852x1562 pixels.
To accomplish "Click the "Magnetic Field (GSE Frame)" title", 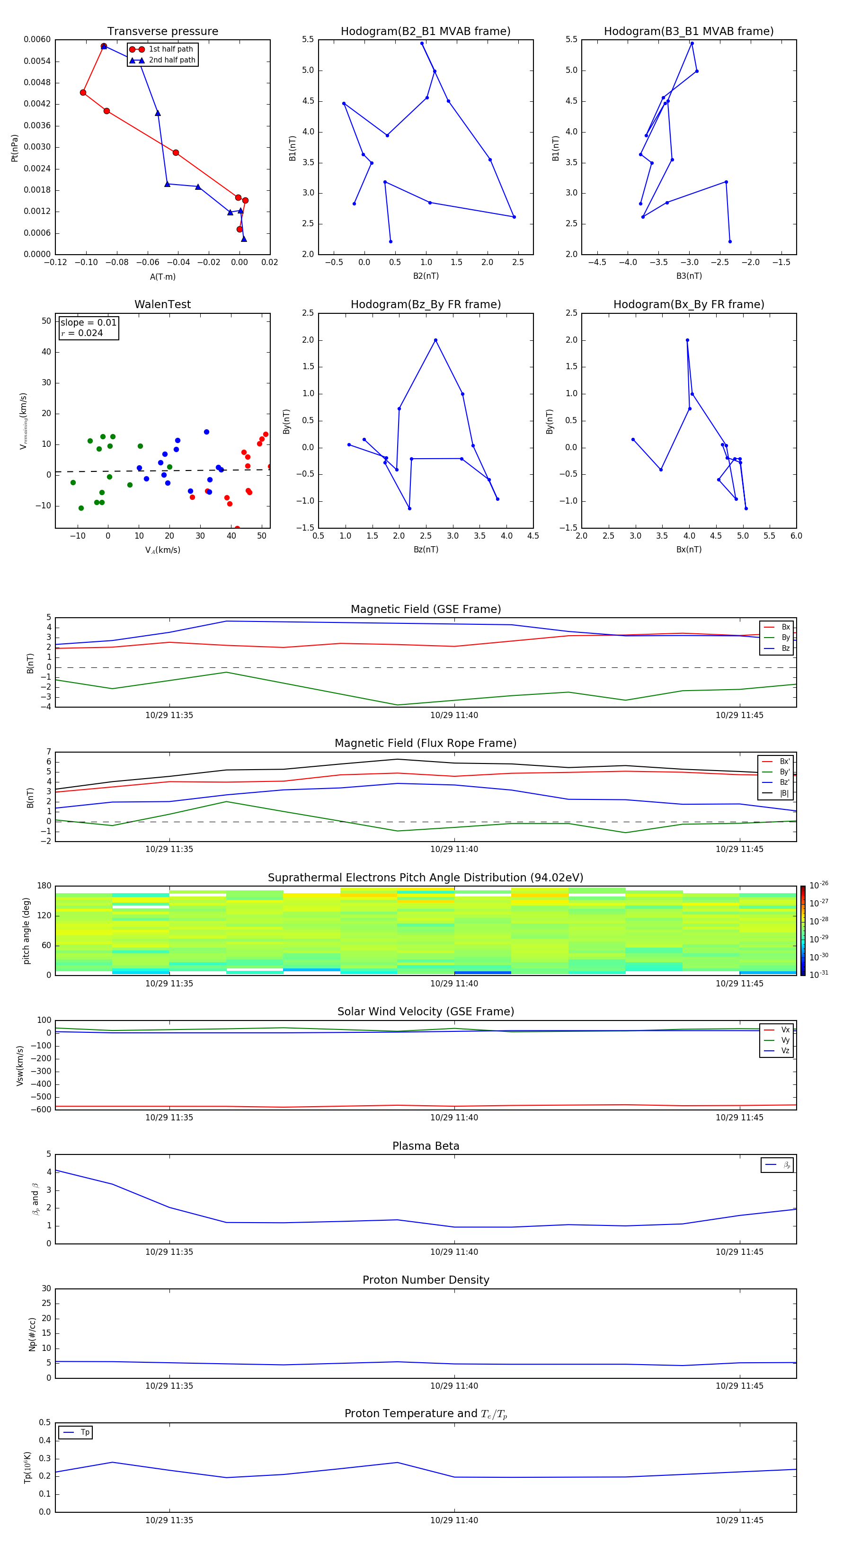I will [x=426, y=609].
